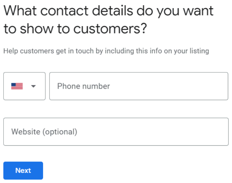Change country using the flag dropdown
This screenshot has width=232, height=183.
pos(24,86)
